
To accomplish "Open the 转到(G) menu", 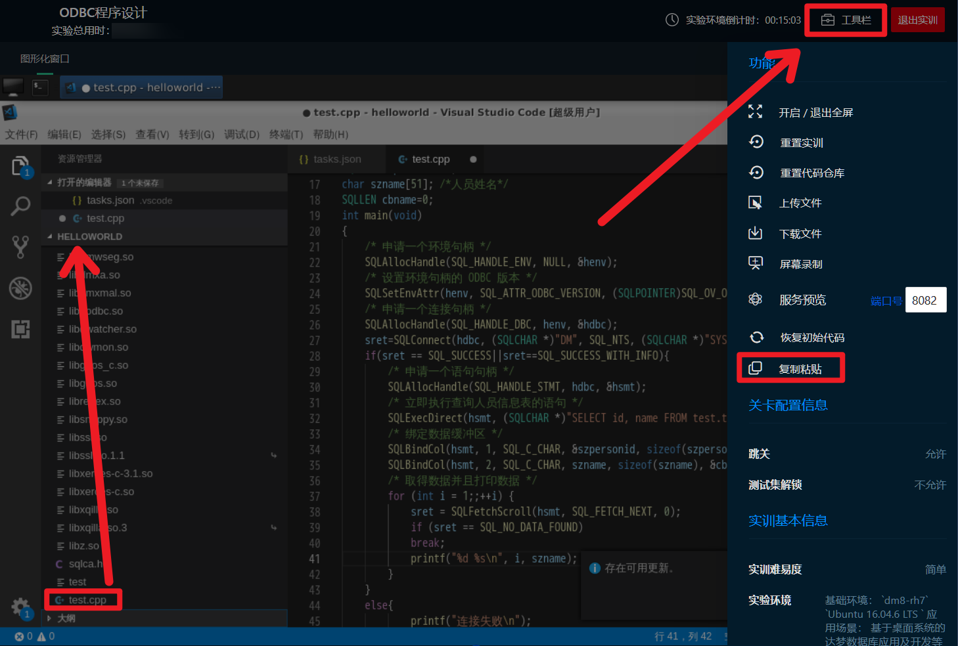I will click(196, 135).
